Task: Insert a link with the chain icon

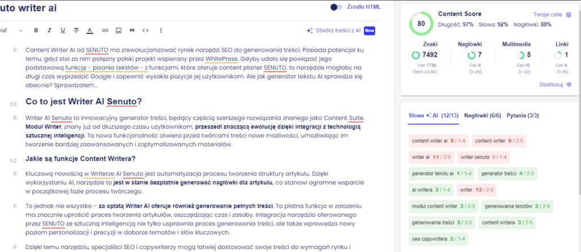Action: [x=105, y=31]
